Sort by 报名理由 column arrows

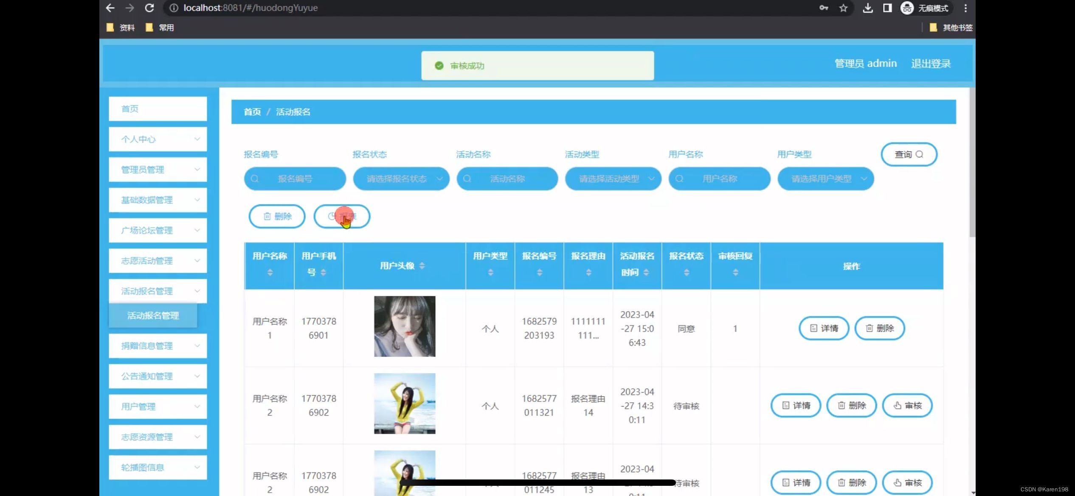click(x=588, y=272)
